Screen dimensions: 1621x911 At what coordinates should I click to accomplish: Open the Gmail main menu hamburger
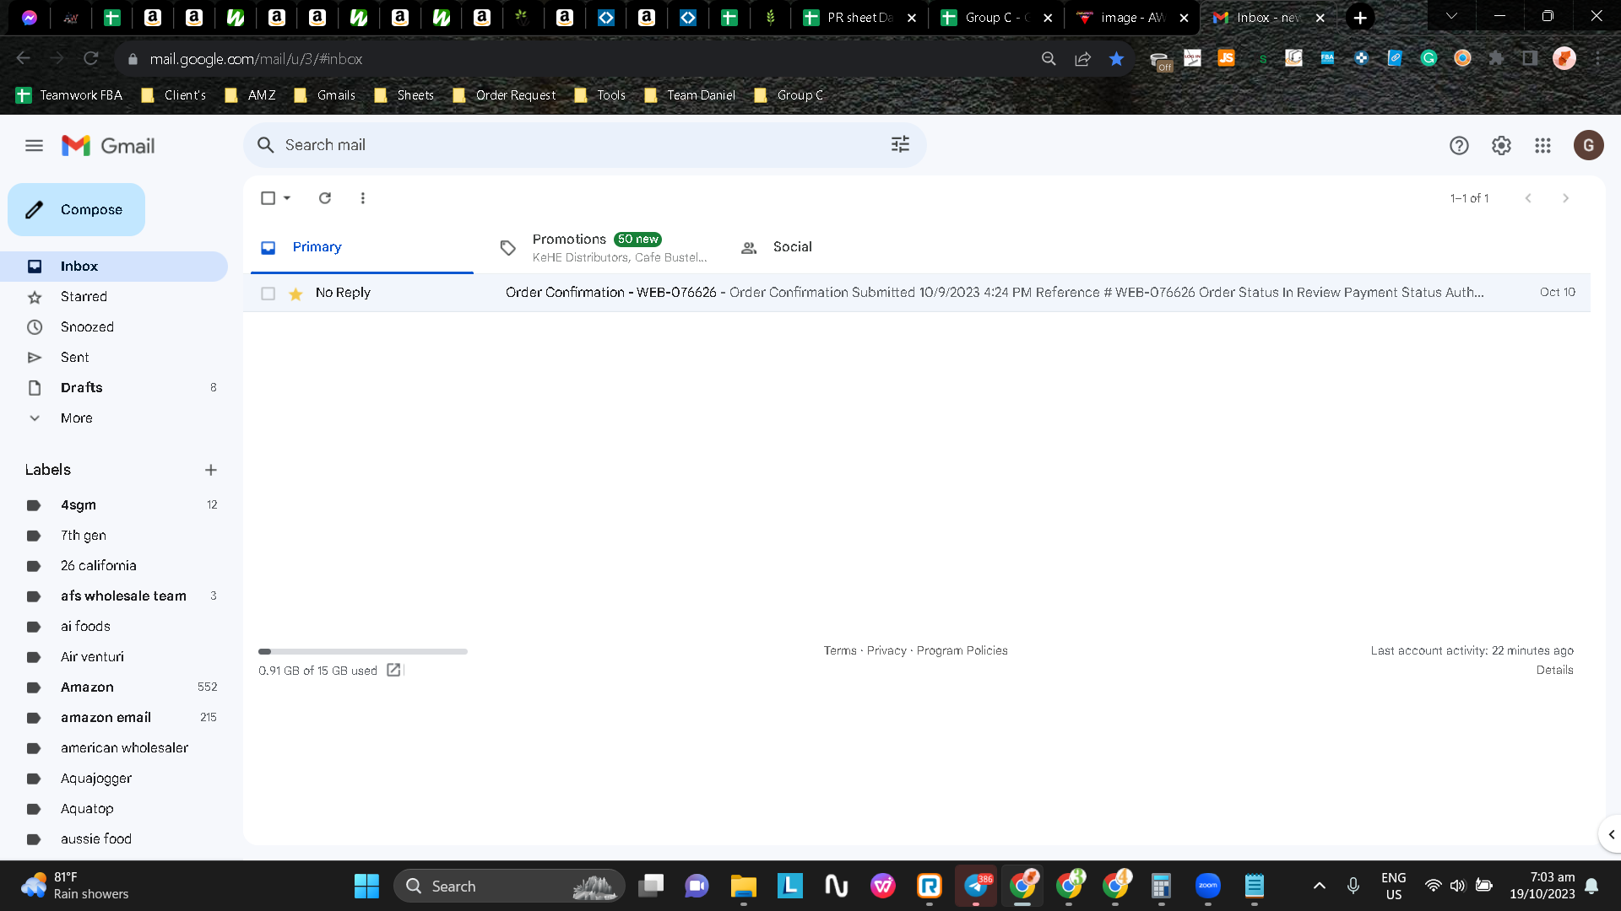[34, 146]
